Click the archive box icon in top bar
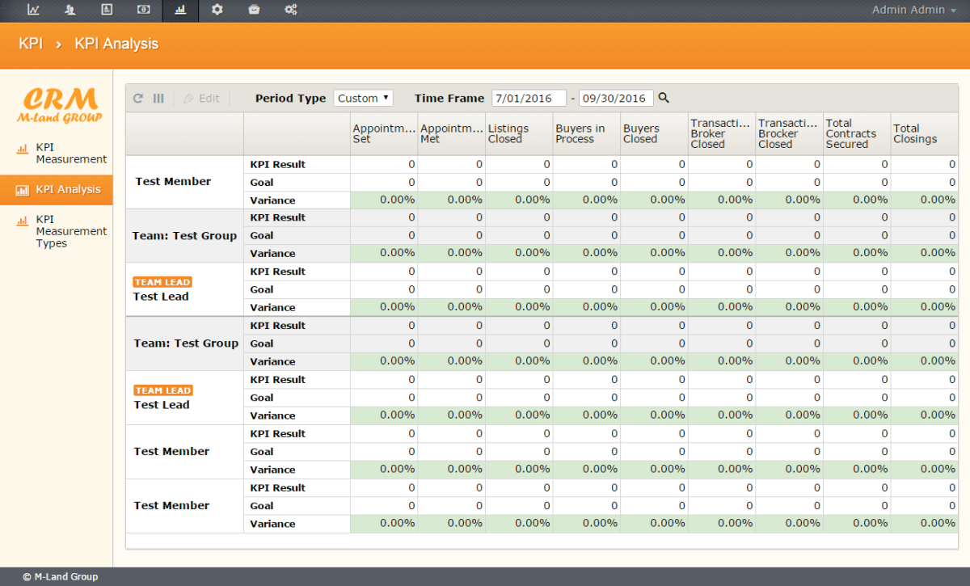 pyautogui.click(x=254, y=10)
